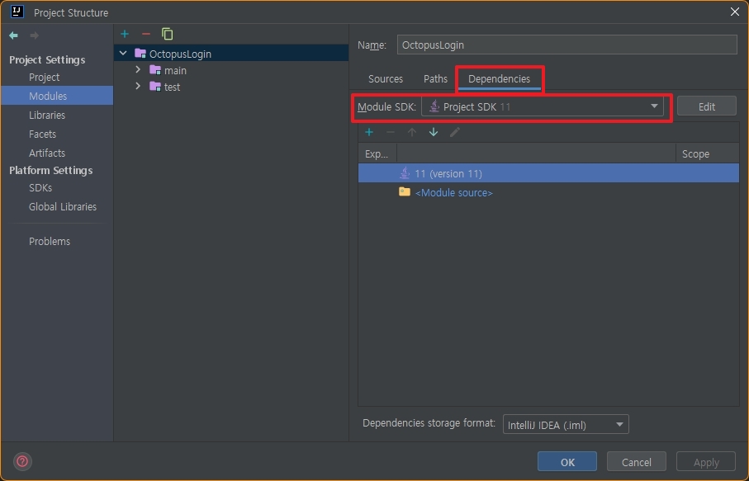The image size is (749, 481).
Task: Click the OctopusLogin module folder icon
Action: pyautogui.click(x=140, y=53)
